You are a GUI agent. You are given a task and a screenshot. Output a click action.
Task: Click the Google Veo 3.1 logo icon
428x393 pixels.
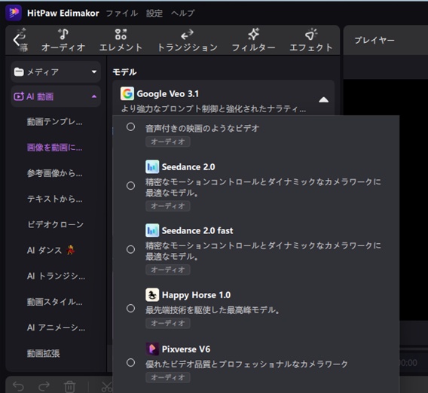coord(127,93)
